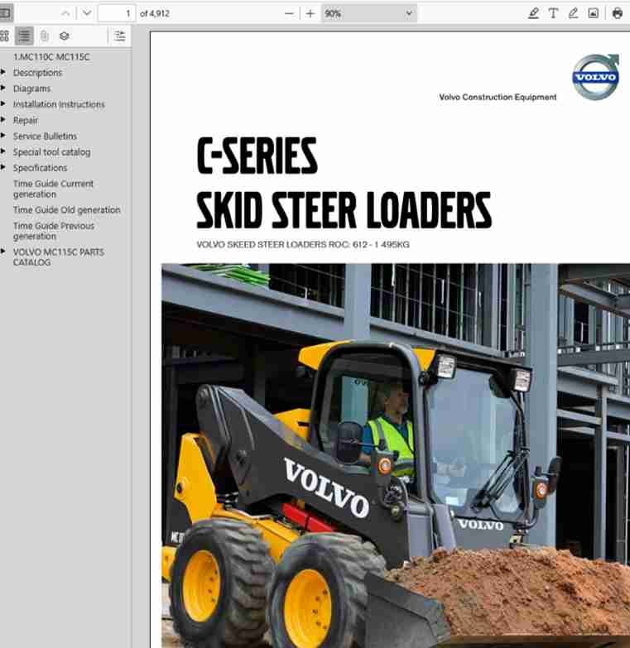Image resolution: width=630 pixels, height=648 pixels.
Task: Show thumbnails view in sidebar
Action: click(4, 36)
